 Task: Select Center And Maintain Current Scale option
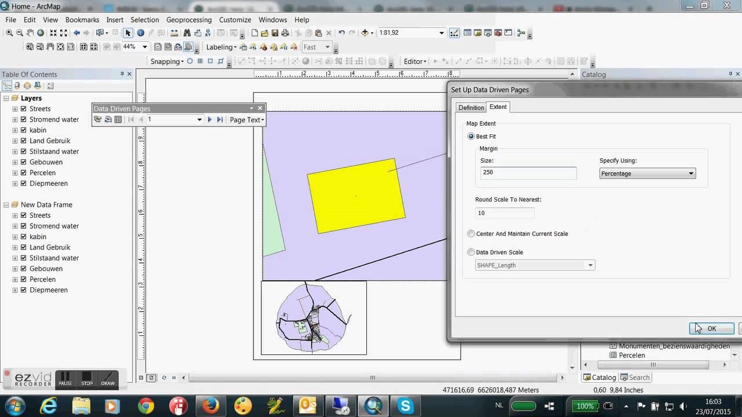471,234
